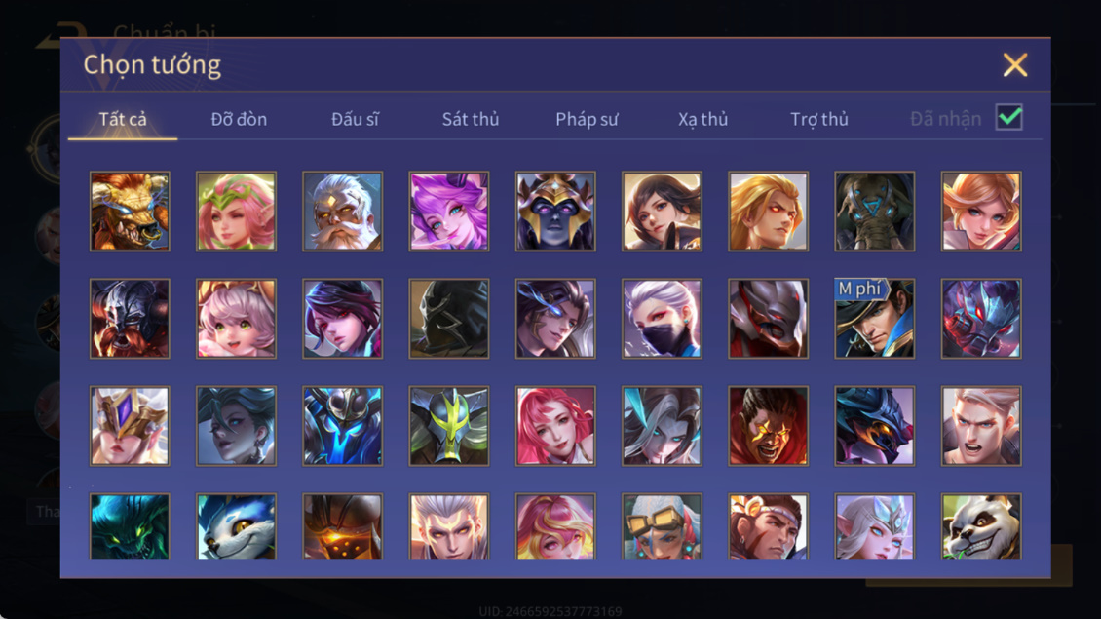
Task: Toggle the Đã nhận checkbox
Action: [x=1009, y=117]
